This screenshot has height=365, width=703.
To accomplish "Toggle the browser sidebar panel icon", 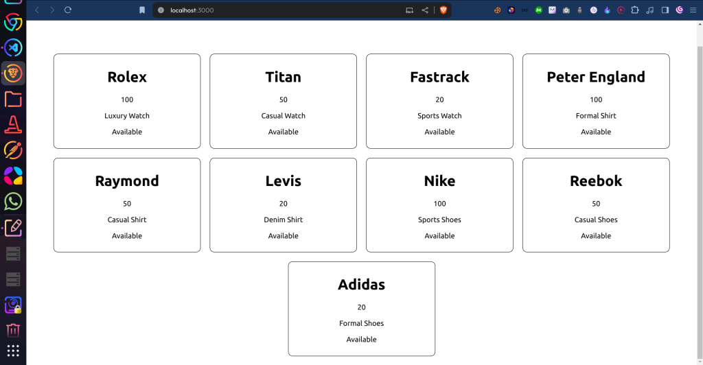I will click(665, 10).
